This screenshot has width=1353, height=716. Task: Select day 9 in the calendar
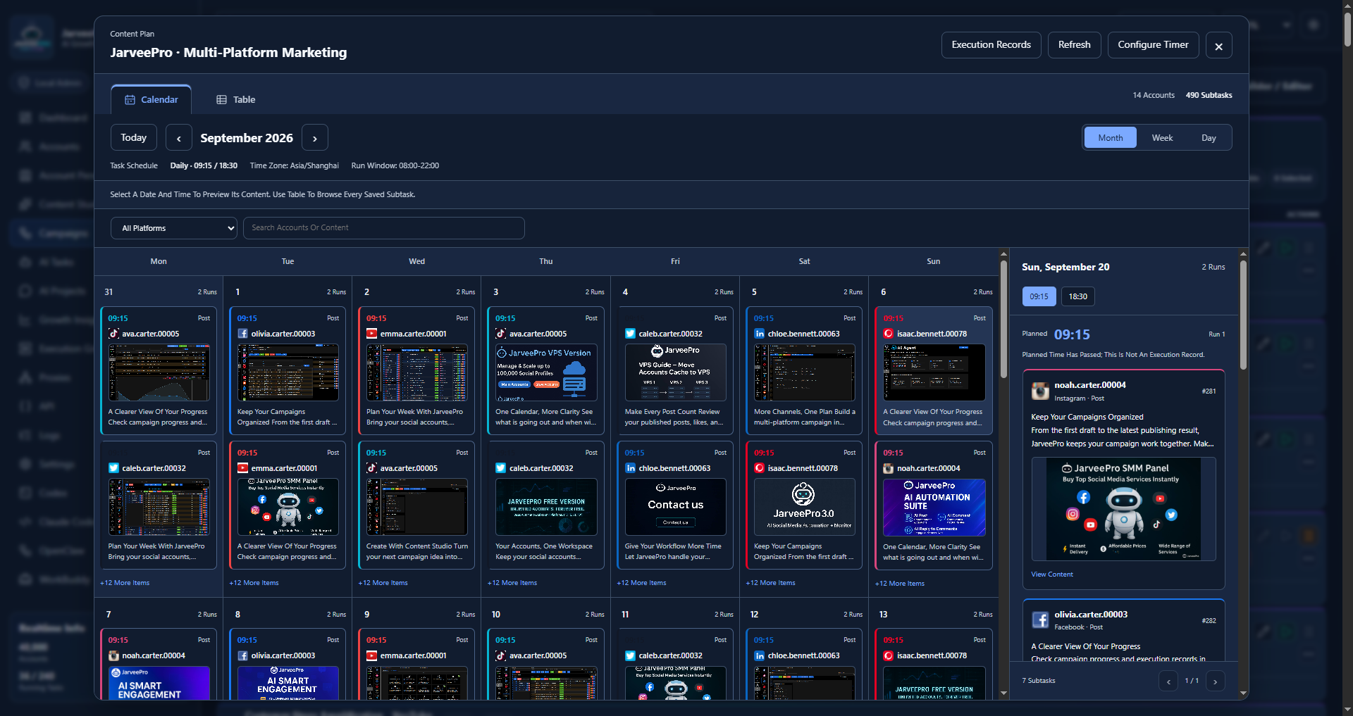pyautogui.click(x=366, y=615)
